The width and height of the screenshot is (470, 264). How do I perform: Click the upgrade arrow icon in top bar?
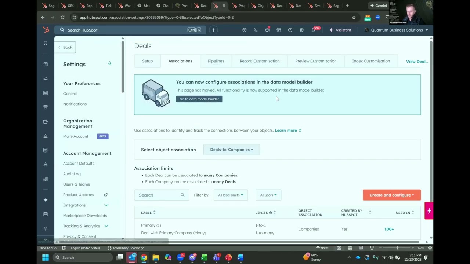(244, 30)
